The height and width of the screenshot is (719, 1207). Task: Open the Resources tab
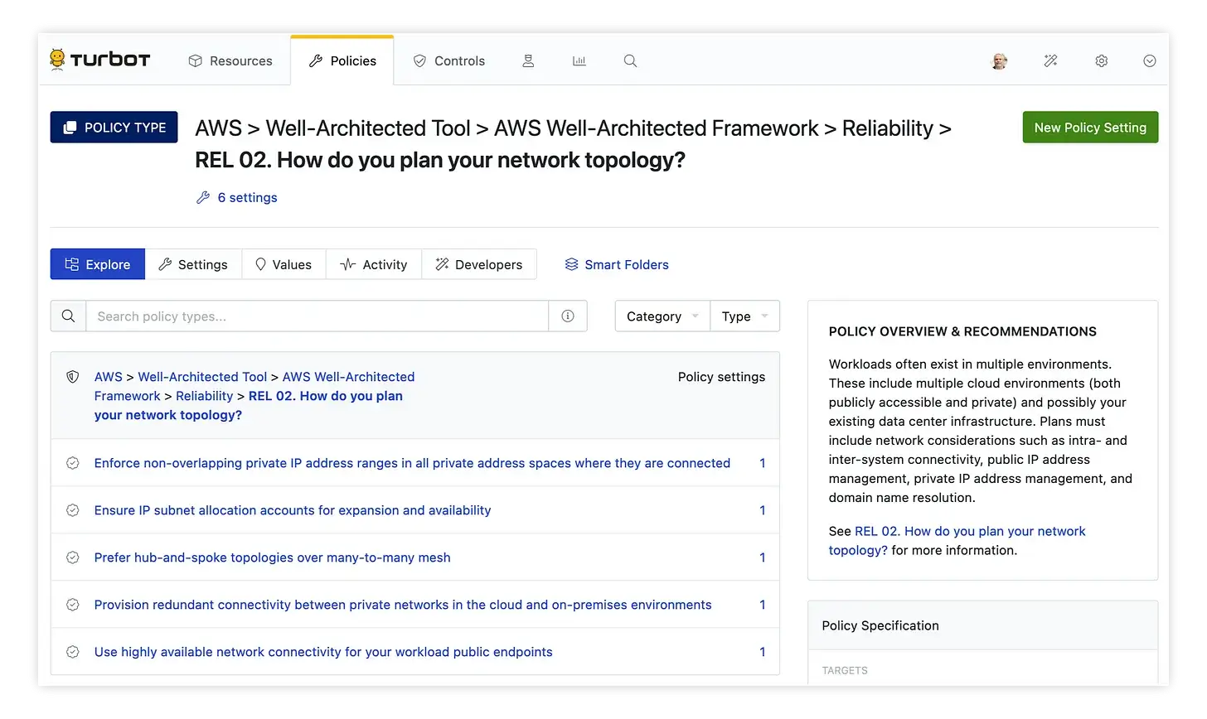click(x=230, y=60)
